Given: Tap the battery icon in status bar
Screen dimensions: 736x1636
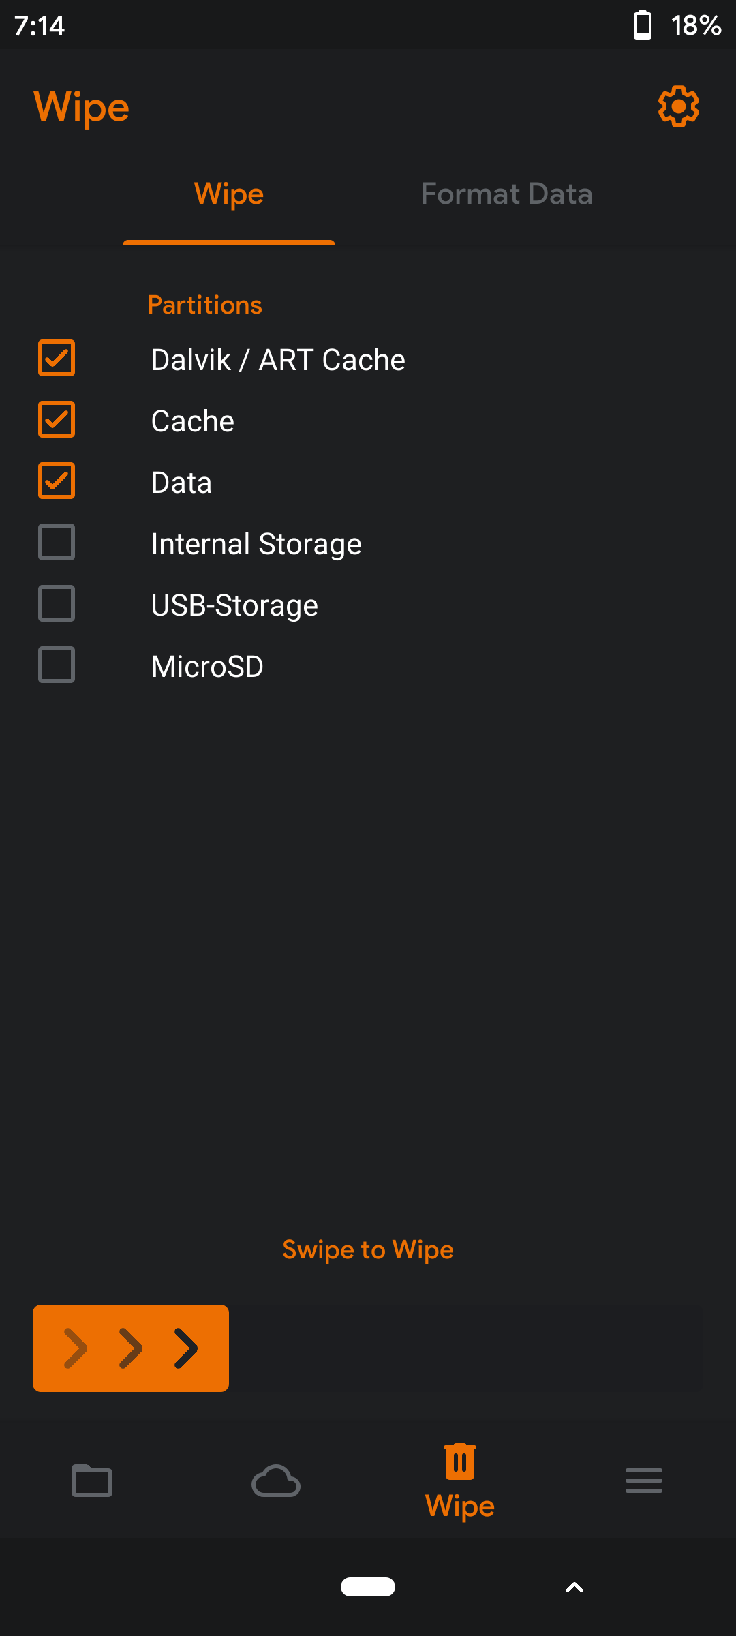Looking at the screenshot, I should [x=642, y=26].
